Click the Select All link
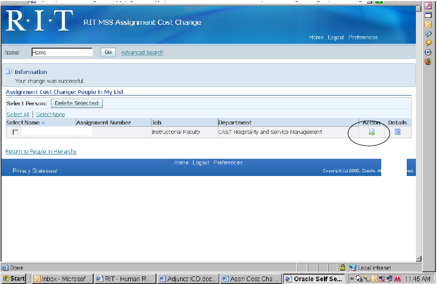 [x=18, y=114]
